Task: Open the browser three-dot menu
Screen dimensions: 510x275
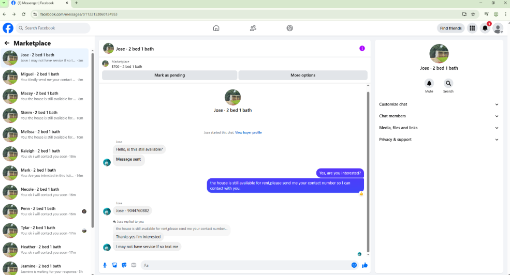Action: [505, 14]
